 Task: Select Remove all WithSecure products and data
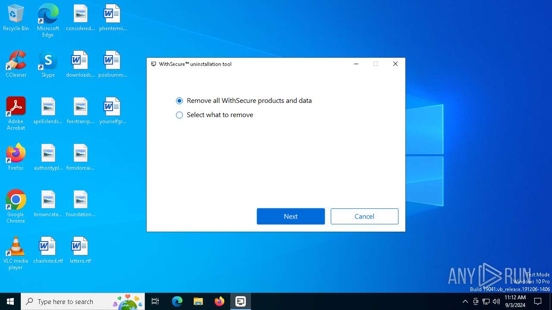pos(244,101)
